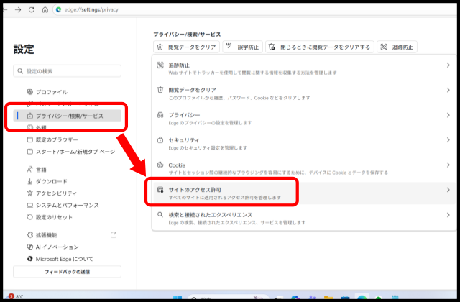
Task: Expand セキュリティ row chevron
Action: (x=448, y=140)
